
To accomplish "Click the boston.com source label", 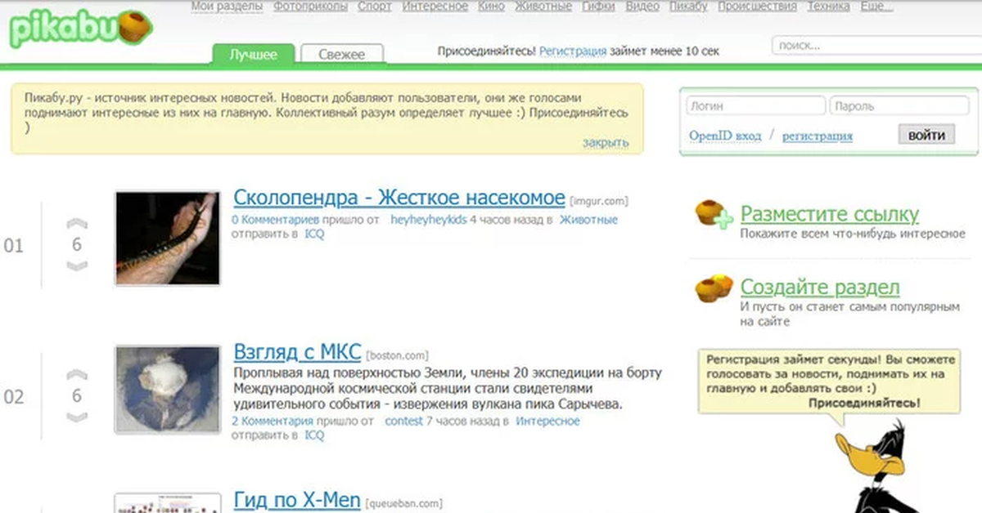I will click(398, 355).
